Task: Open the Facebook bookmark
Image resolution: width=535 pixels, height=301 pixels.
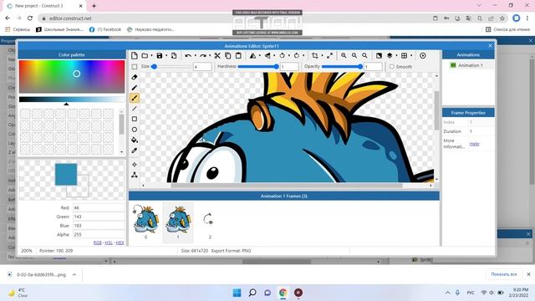Action: pos(105,29)
